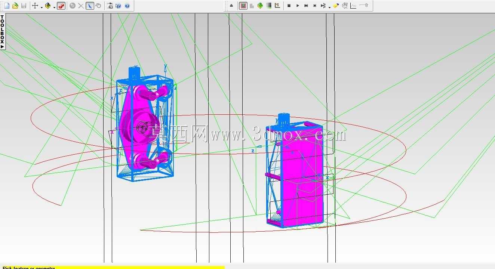Stop the simulation playback
The height and width of the screenshot is (269, 495).
pyautogui.click(x=289, y=6)
